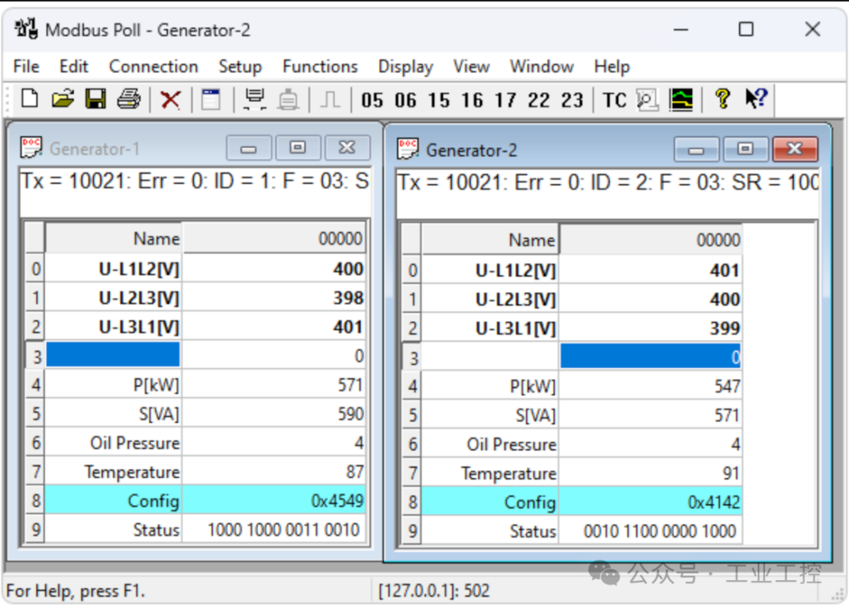Select Generator-2 Config value 0x4142
Image resolution: width=849 pixels, height=607 pixels.
[x=651, y=502]
